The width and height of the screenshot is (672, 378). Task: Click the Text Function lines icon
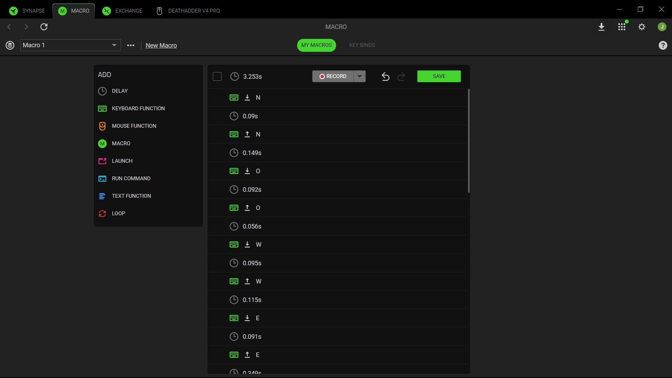102,196
